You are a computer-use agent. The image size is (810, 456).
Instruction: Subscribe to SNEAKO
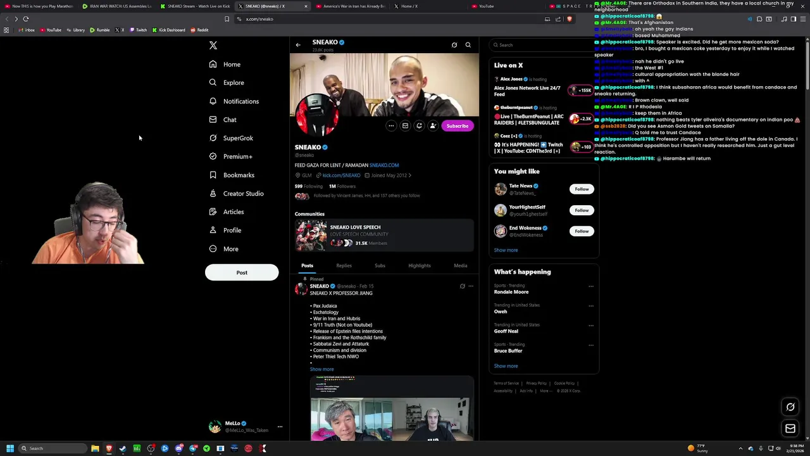457,125
